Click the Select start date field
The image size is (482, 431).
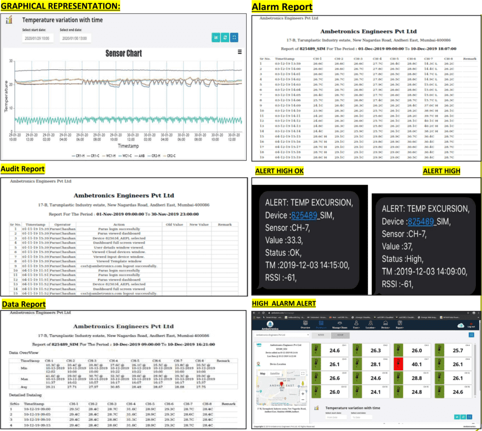pyautogui.click(x=38, y=38)
